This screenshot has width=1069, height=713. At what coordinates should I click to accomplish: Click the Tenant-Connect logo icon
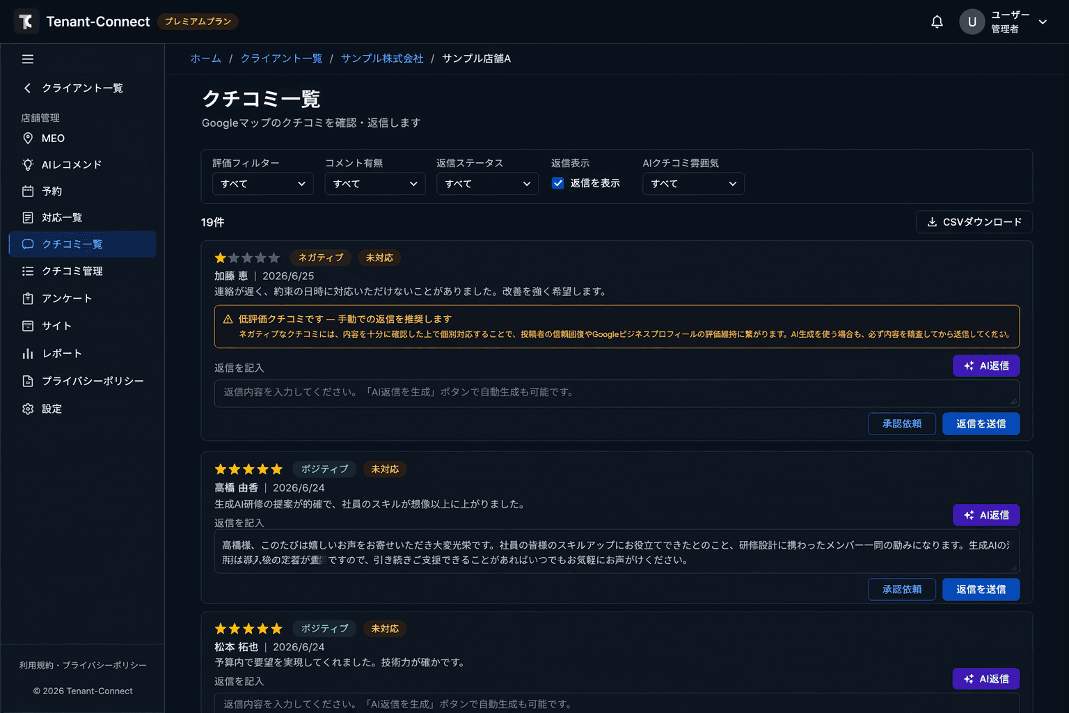point(26,22)
